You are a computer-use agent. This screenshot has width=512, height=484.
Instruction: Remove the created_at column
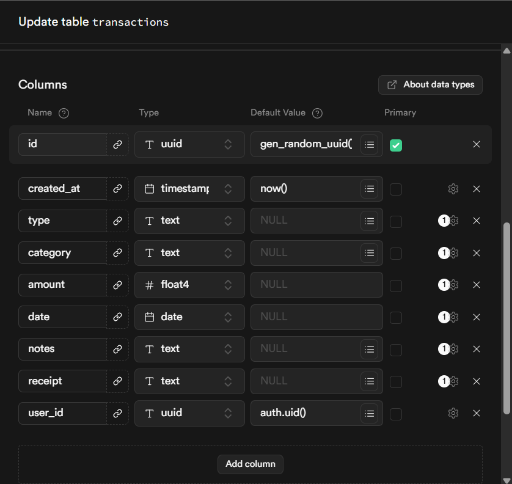click(x=477, y=189)
